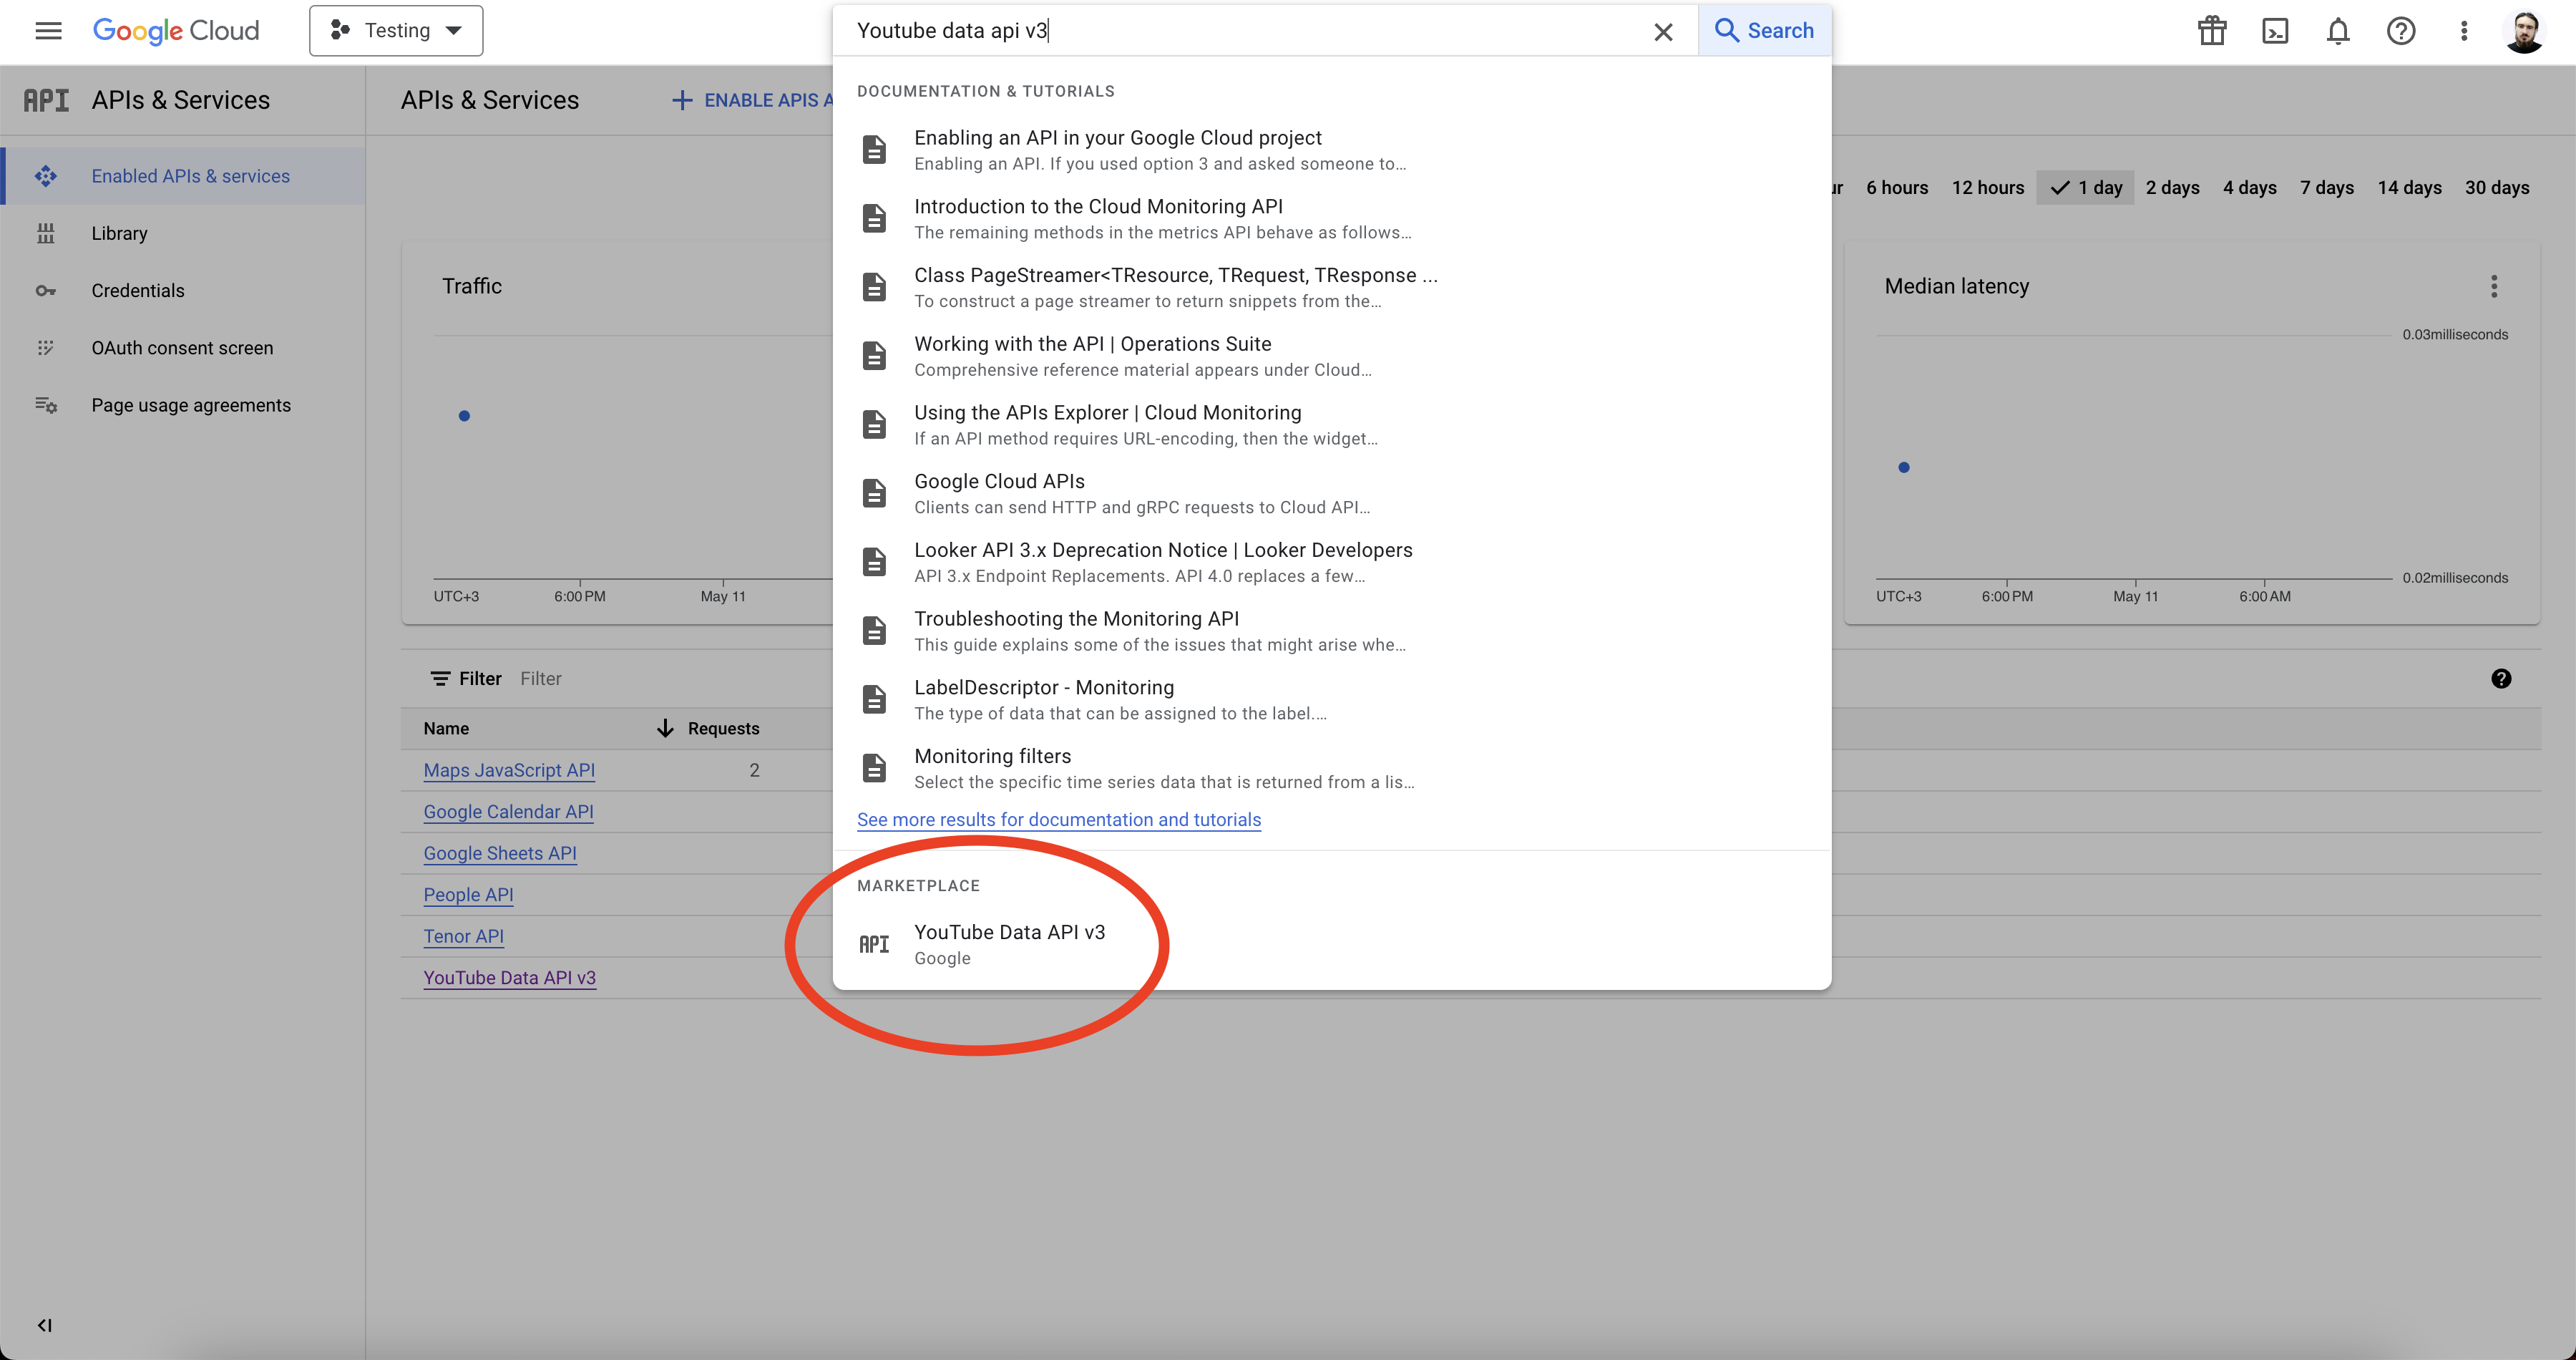This screenshot has height=1360, width=2576.
Task: Open the table help question mark icon
Action: point(2501,679)
